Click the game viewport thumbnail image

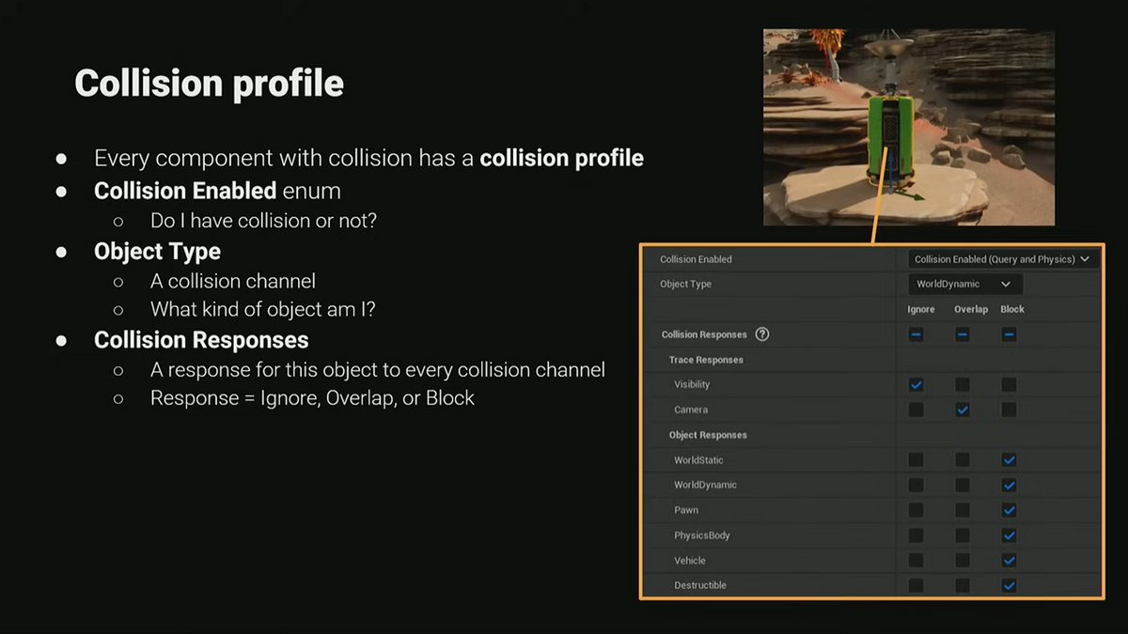[908, 125]
